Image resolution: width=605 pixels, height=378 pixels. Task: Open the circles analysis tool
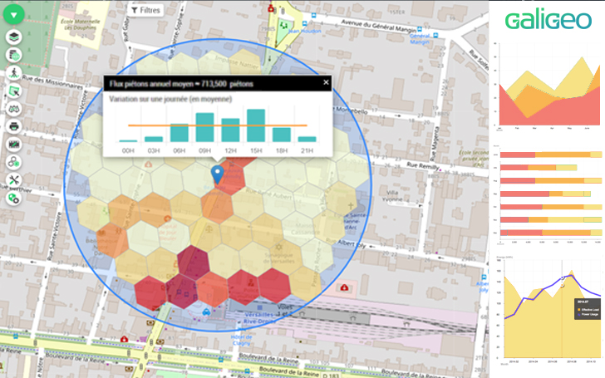pyautogui.click(x=14, y=162)
